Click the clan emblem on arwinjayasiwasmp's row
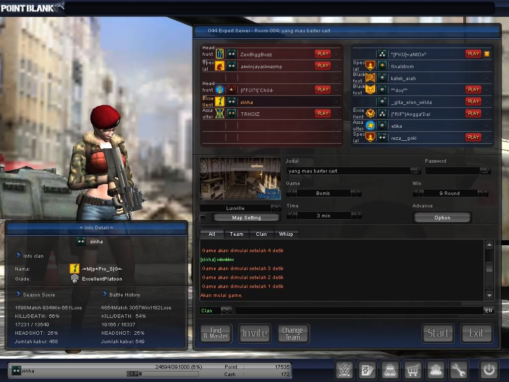 click(x=220, y=66)
